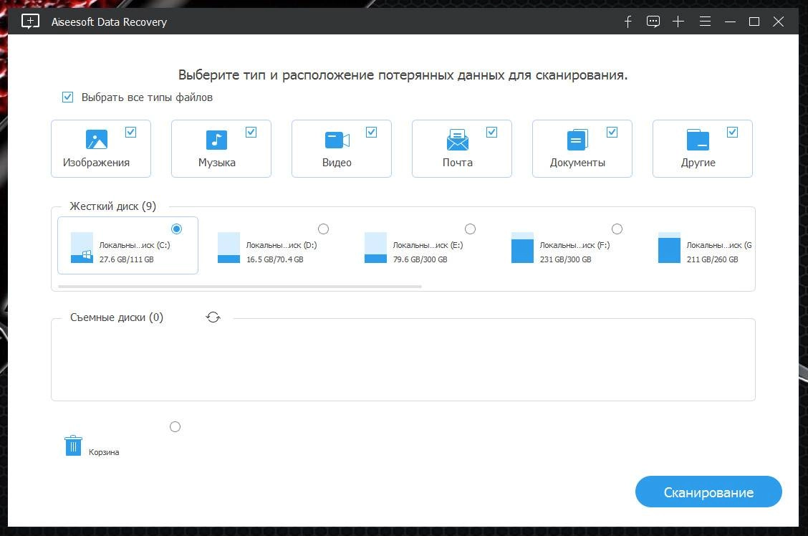Select the local disk D: radio button
This screenshot has width=808, height=536.
pyautogui.click(x=323, y=229)
